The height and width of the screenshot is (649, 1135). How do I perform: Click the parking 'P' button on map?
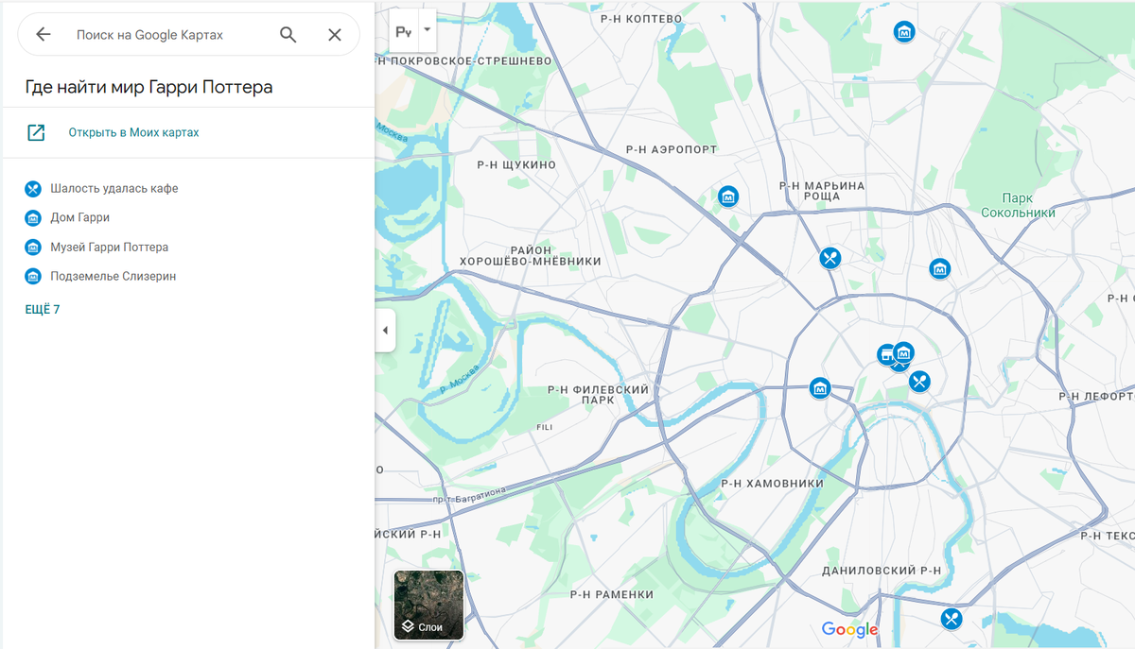coord(404,31)
